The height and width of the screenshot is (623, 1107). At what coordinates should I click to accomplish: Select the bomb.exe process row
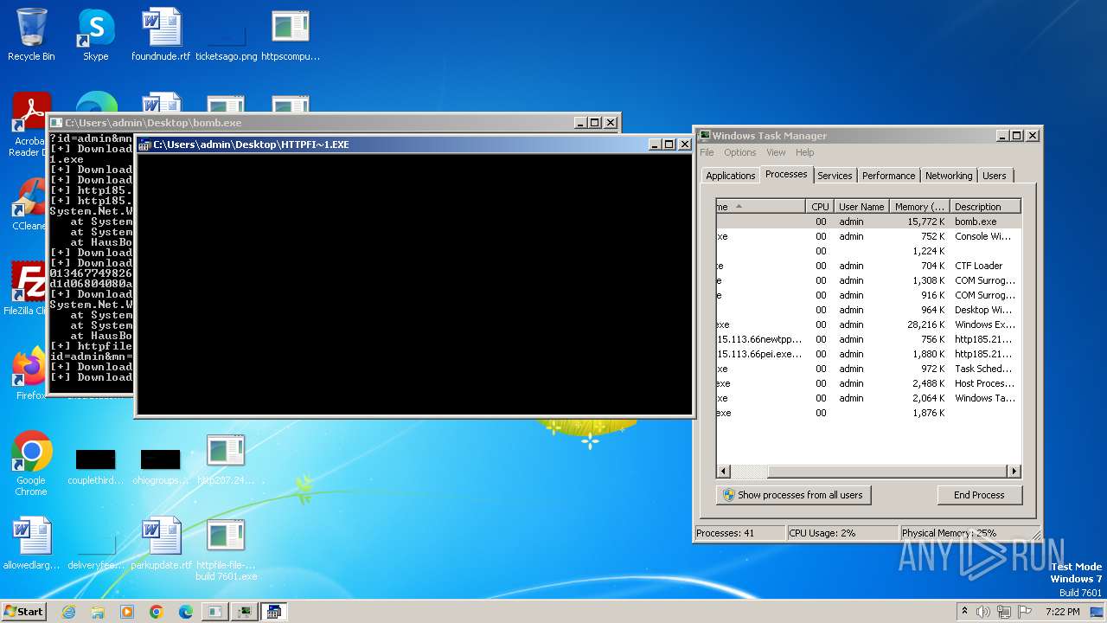point(868,222)
